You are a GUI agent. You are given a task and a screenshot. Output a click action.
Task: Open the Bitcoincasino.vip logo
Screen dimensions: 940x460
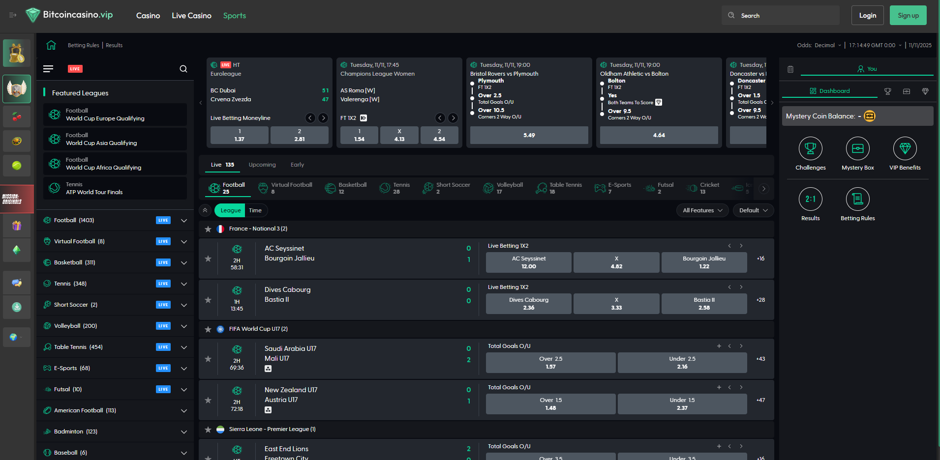(x=68, y=15)
